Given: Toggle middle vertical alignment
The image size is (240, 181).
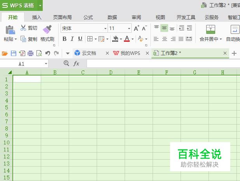Looking at the screenshot, I should coord(164,28).
